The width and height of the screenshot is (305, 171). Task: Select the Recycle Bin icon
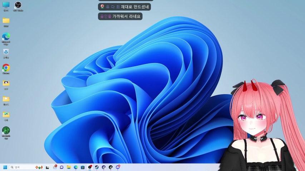tap(6, 52)
